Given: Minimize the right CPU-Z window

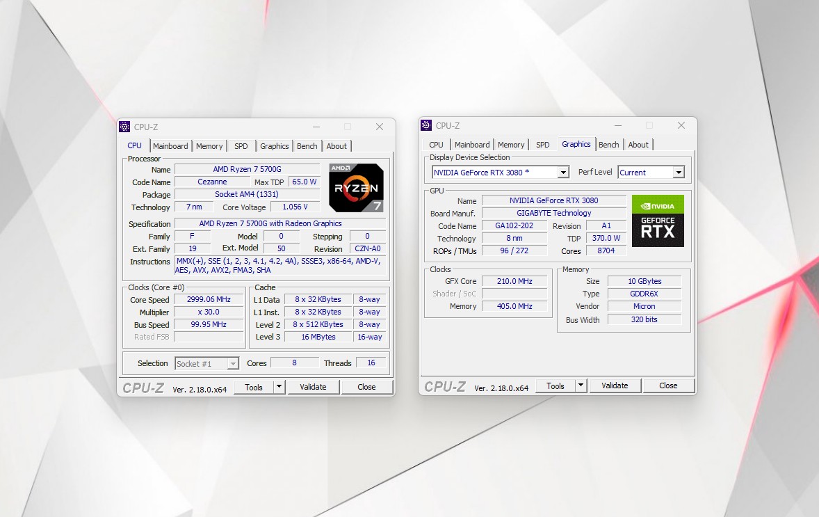Looking at the screenshot, I should [x=618, y=125].
